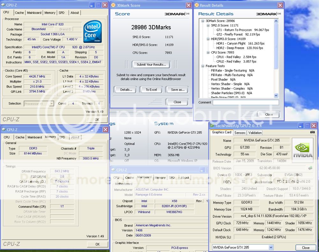Screen dimensions: 319x252
Task: Minimize the TechPowerUp GPU-Z window
Action: 301,126
